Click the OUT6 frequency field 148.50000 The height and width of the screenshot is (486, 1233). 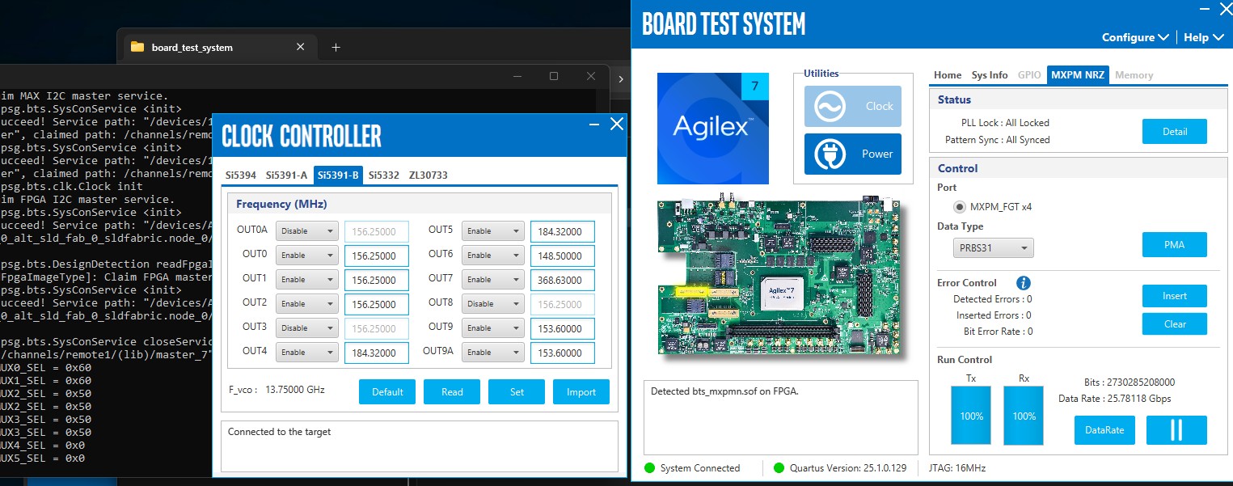pyautogui.click(x=563, y=256)
